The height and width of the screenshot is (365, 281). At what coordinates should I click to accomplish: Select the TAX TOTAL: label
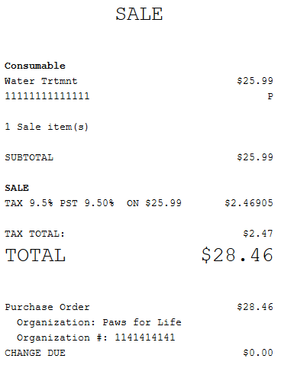click(35, 234)
